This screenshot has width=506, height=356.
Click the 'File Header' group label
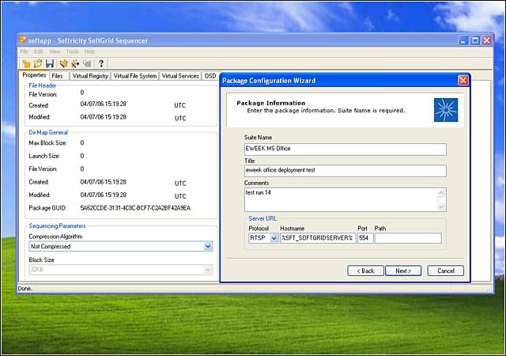point(43,85)
